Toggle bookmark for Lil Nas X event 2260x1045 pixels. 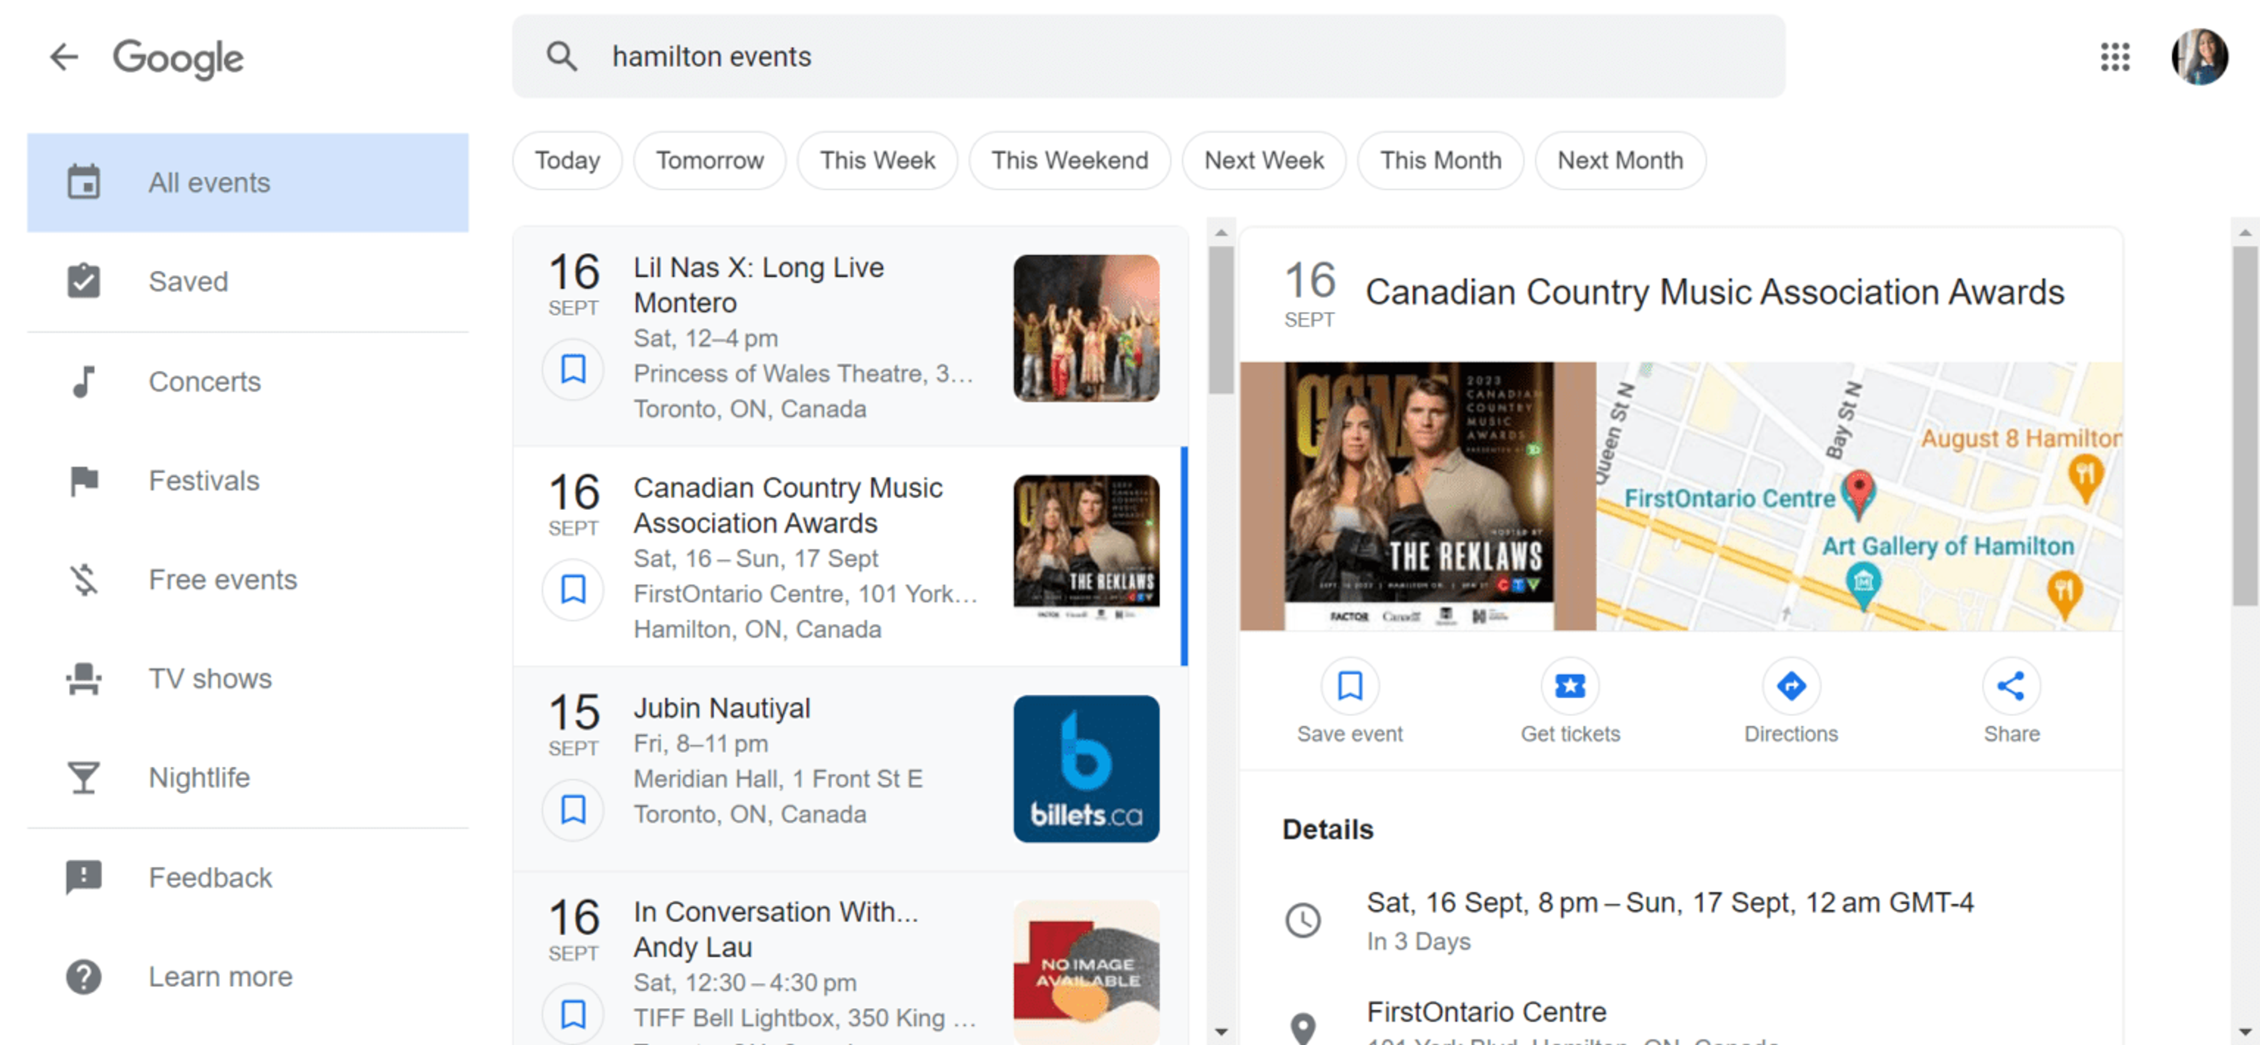573,369
